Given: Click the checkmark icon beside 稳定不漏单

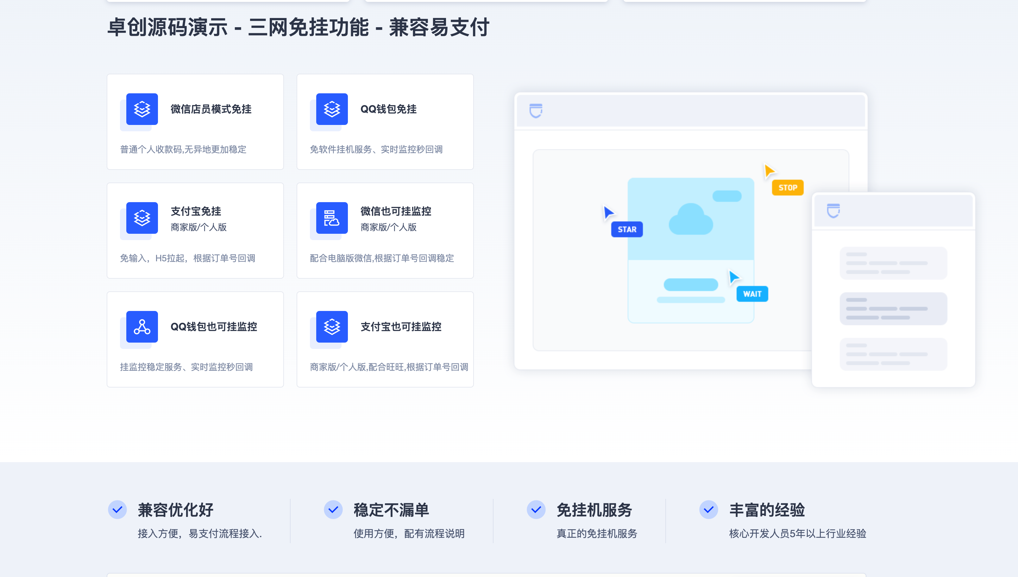Looking at the screenshot, I should [333, 510].
